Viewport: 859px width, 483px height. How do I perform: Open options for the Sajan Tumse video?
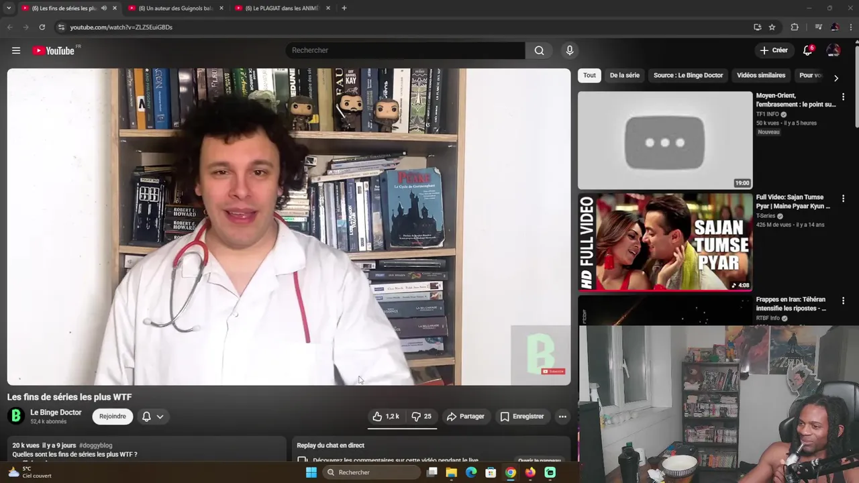[x=843, y=199]
